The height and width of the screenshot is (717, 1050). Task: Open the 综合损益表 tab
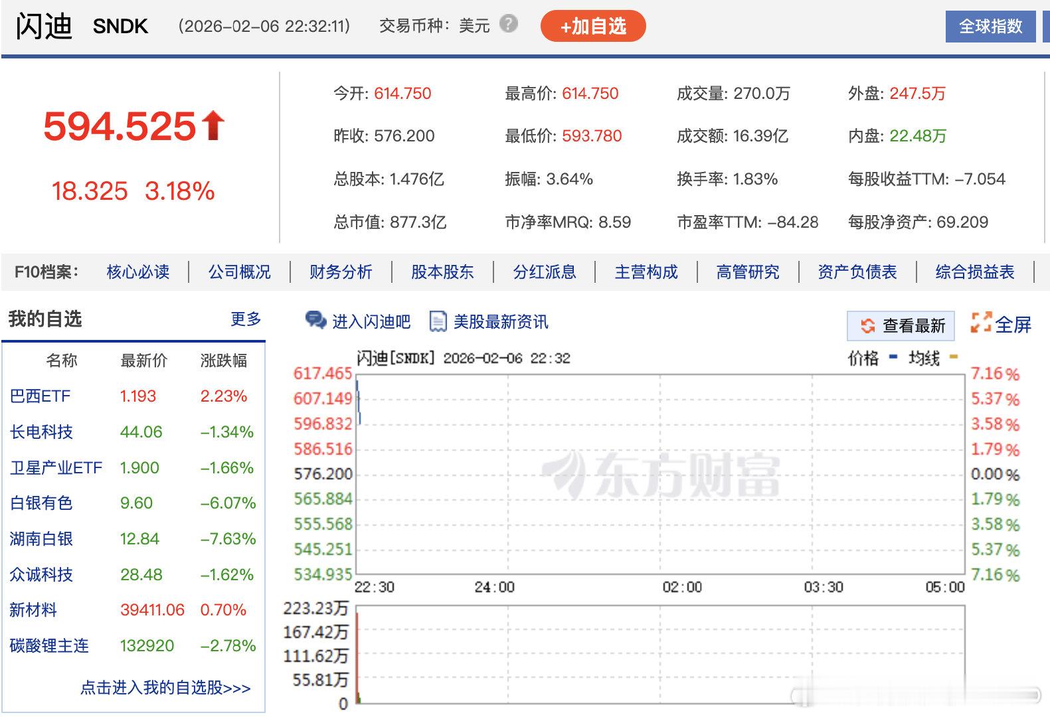(975, 272)
